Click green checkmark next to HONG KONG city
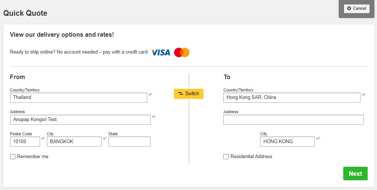The width and height of the screenshot is (377, 190). [x=318, y=138]
